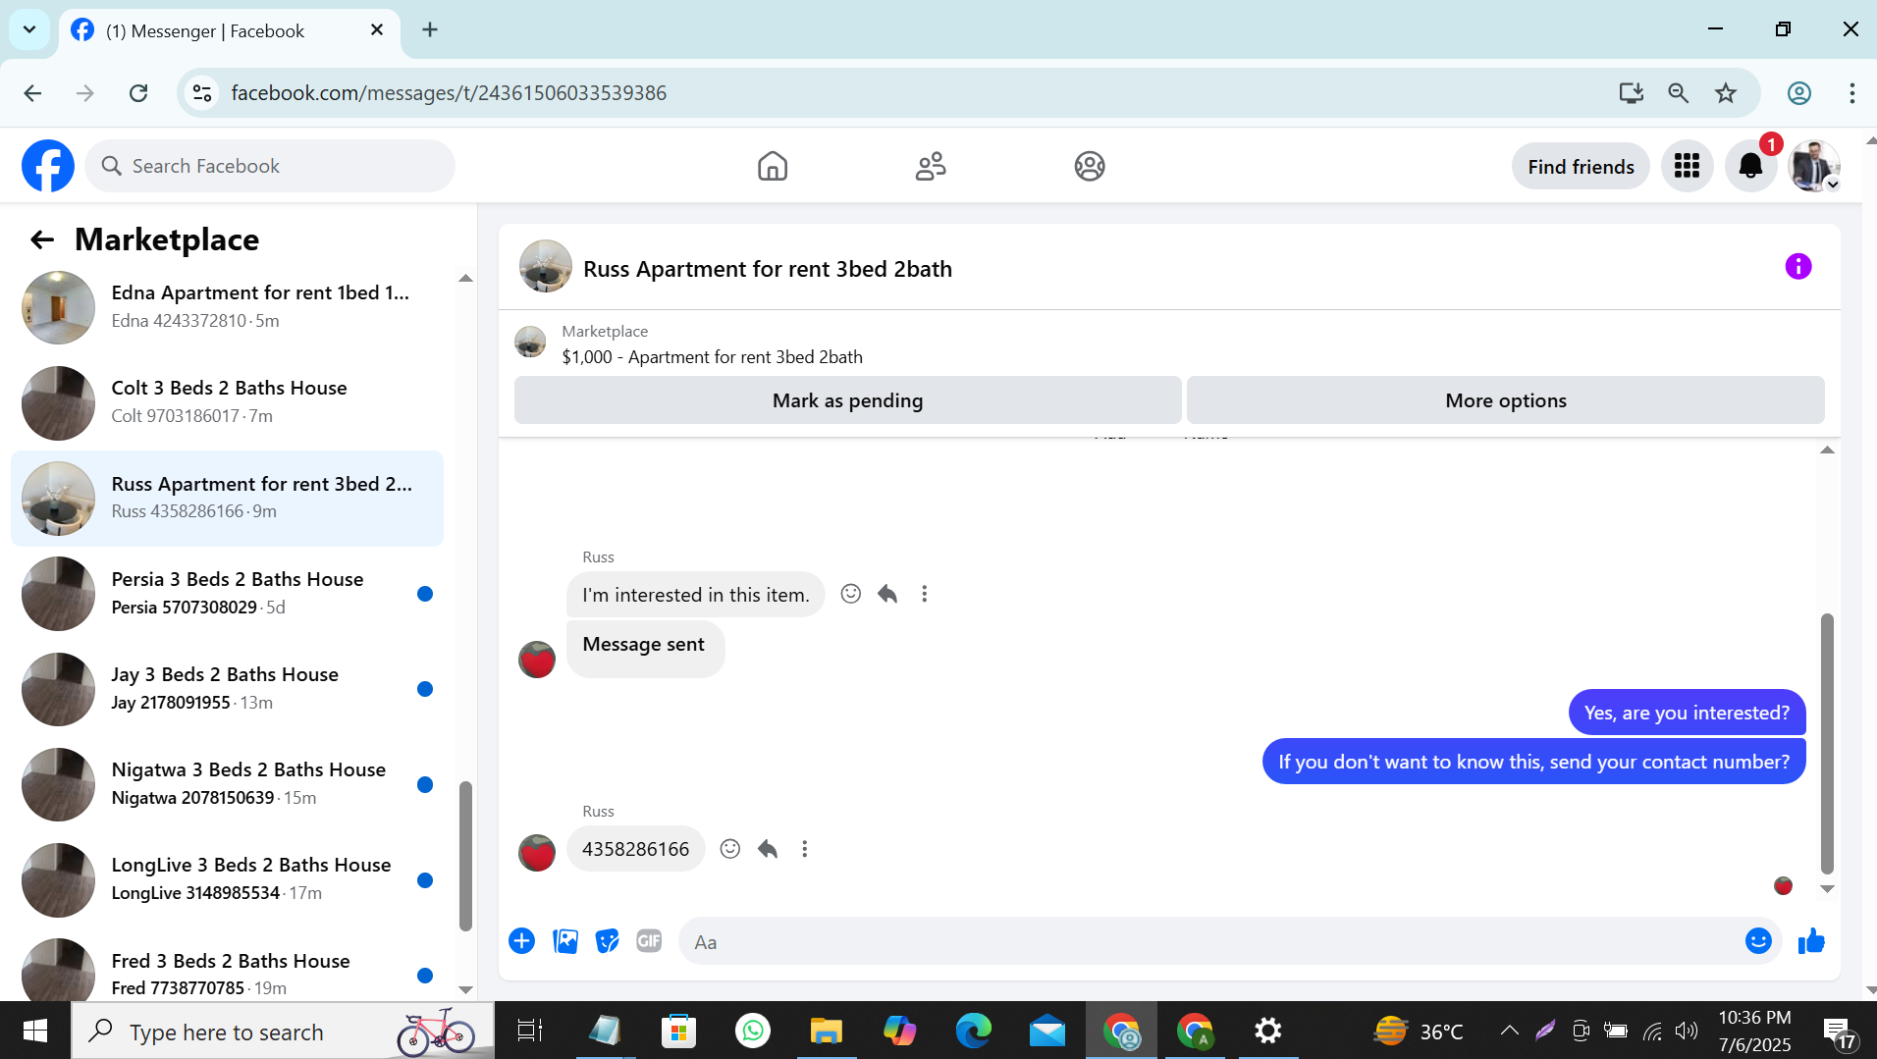
Task: Click Find friends button
Action: (1581, 166)
